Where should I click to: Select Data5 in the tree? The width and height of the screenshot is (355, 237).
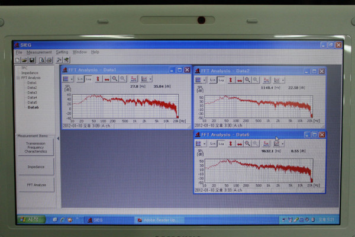tap(32, 103)
